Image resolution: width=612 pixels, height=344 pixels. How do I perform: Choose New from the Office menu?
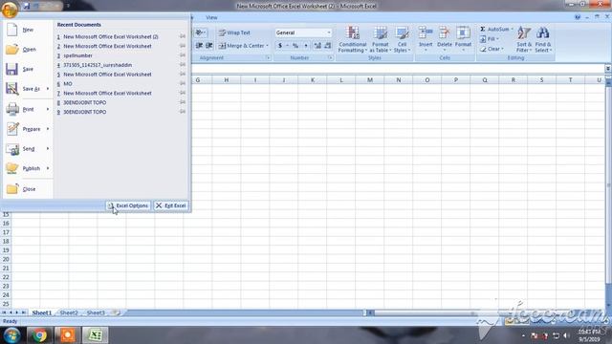click(28, 30)
